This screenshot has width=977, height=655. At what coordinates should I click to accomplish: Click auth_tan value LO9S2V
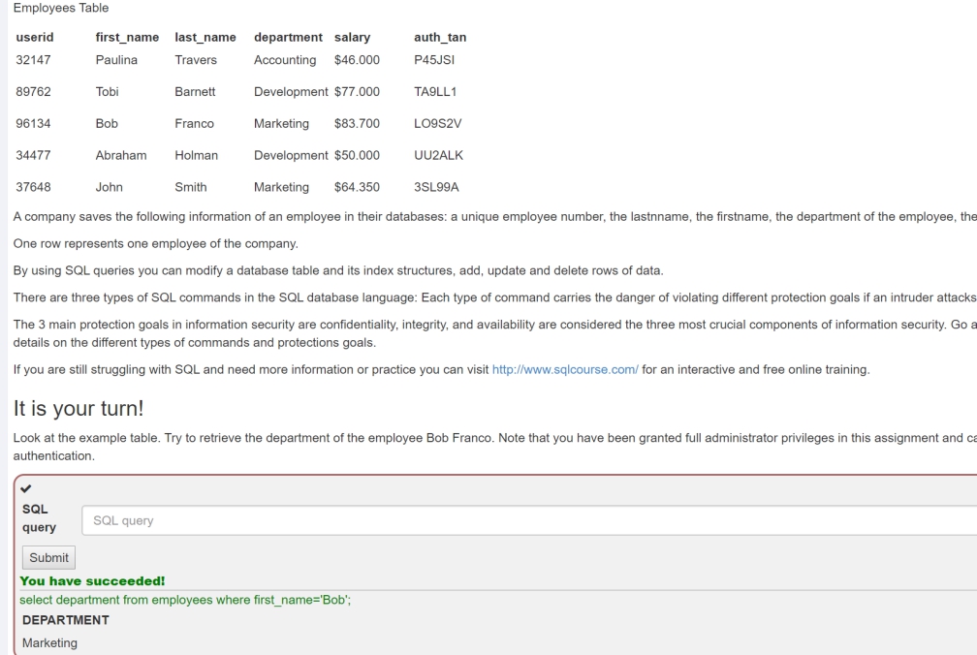pyautogui.click(x=438, y=123)
